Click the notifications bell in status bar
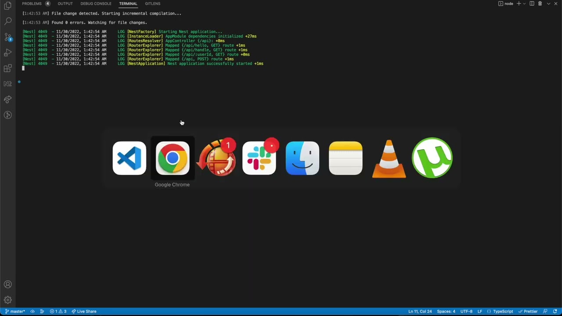 tap(555, 311)
